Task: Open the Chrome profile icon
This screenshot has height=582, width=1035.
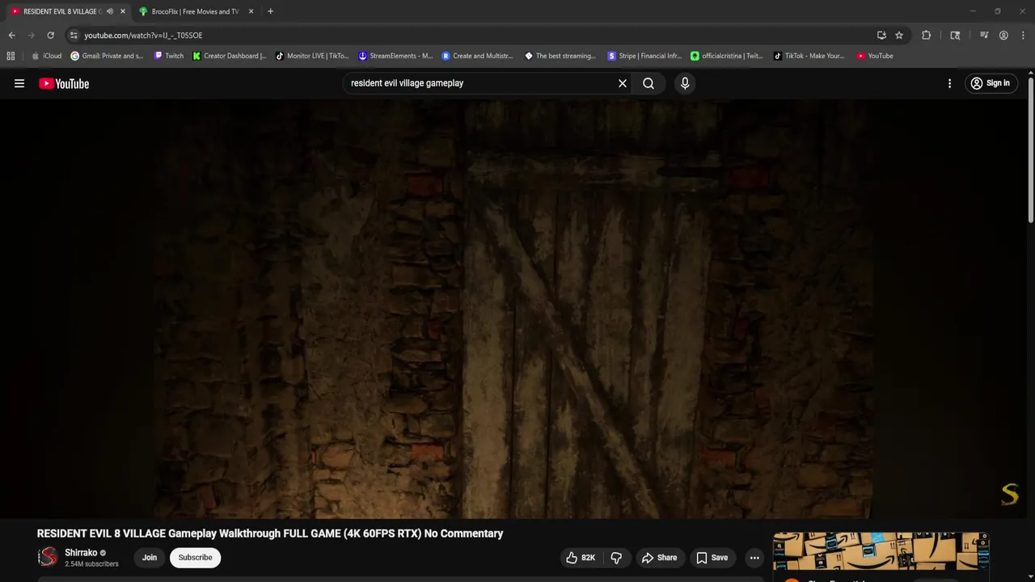Action: pos(1003,36)
